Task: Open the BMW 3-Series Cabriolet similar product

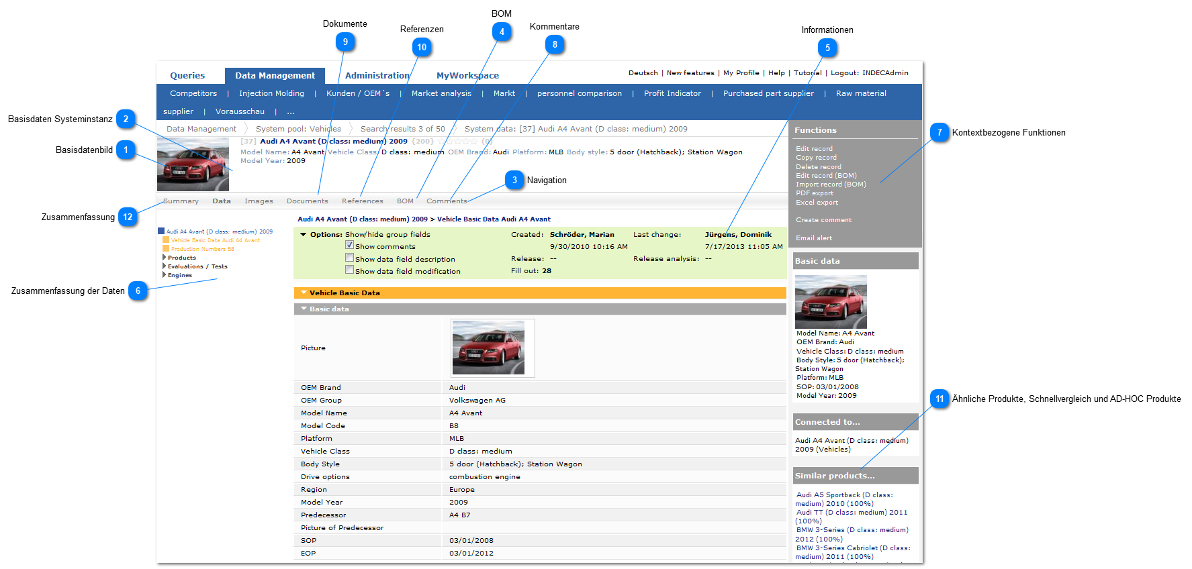Action: coord(853,552)
